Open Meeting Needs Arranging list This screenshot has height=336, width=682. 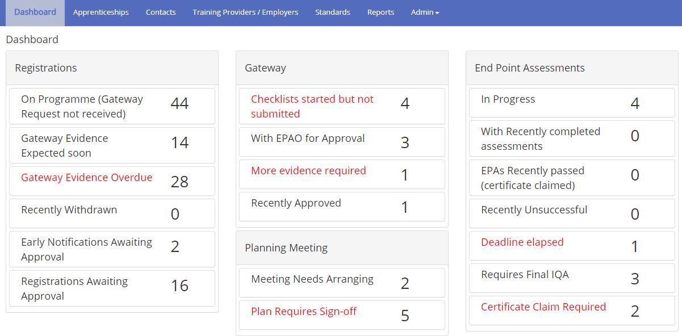[x=342, y=283]
